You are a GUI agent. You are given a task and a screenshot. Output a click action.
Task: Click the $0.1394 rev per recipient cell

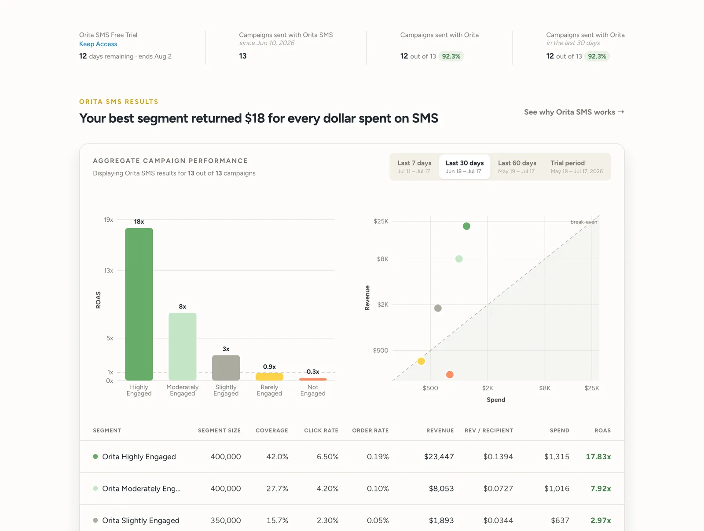coord(498,457)
